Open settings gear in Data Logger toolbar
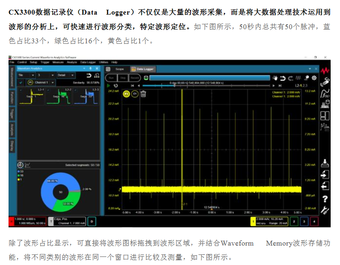Screen dimensions: 340x265 (x=314, y=77)
